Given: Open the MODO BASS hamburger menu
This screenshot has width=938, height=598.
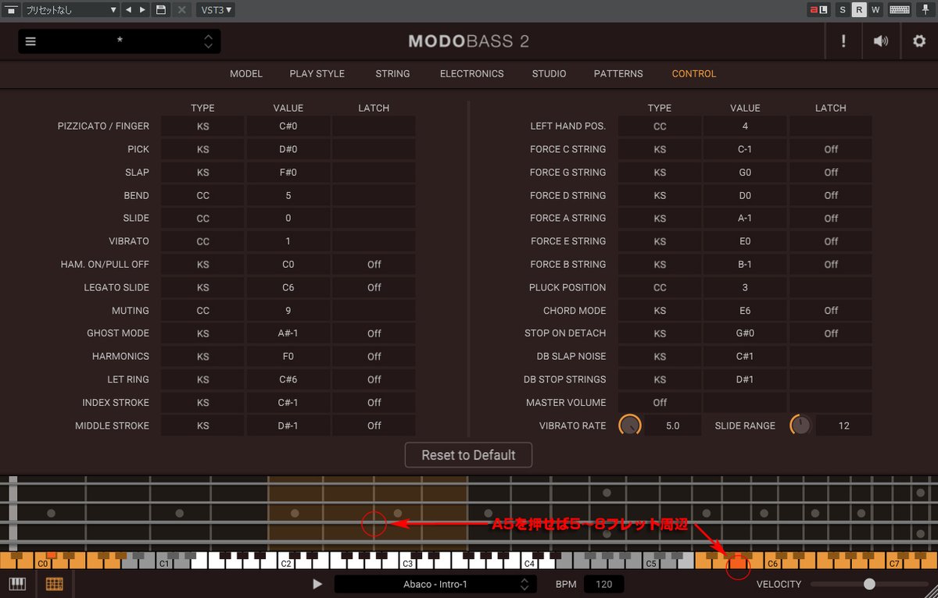Looking at the screenshot, I should (30, 41).
